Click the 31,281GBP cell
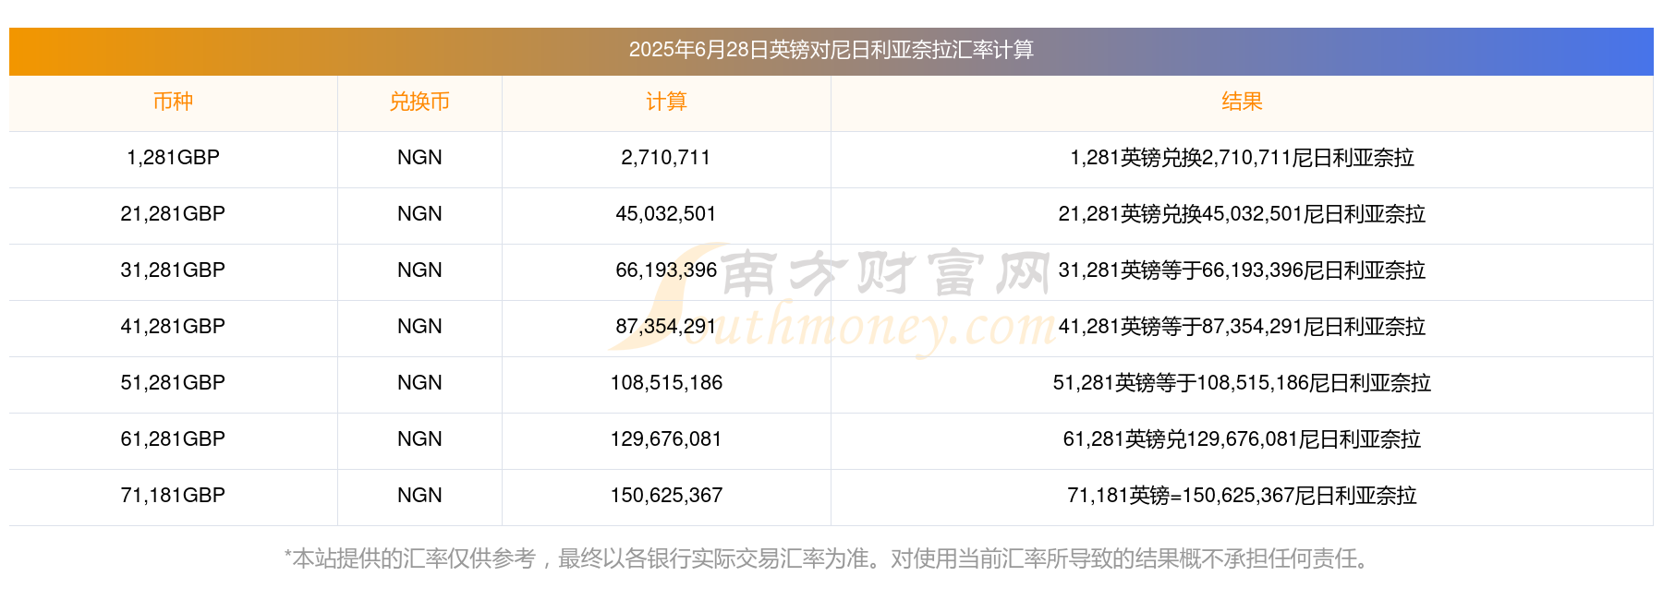Image resolution: width=1663 pixels, height=600 pixels. click(x=173, y=270)
